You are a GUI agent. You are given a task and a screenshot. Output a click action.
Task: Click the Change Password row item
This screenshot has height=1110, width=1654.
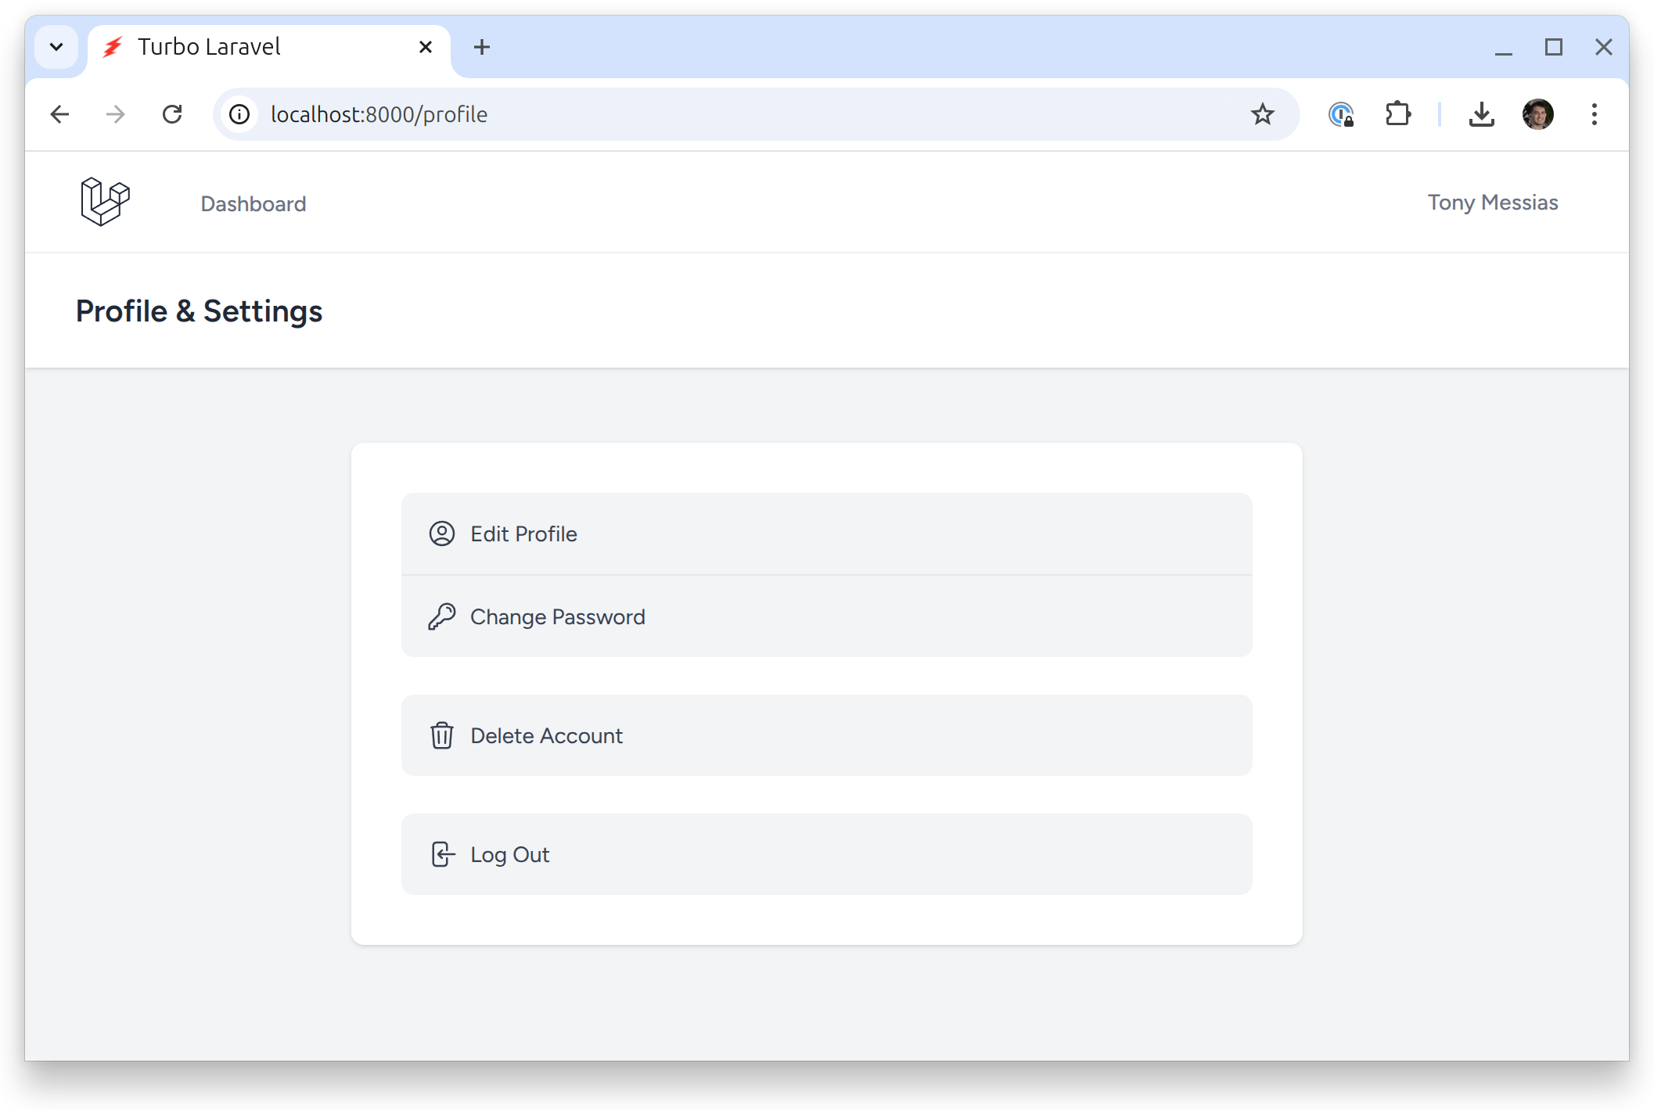click(825, 616)
